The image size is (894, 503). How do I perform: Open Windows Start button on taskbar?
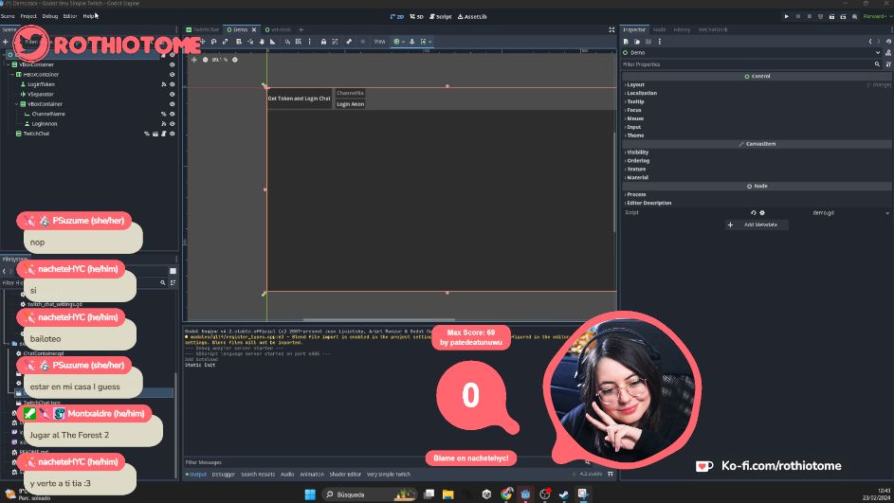coord(310,494)
